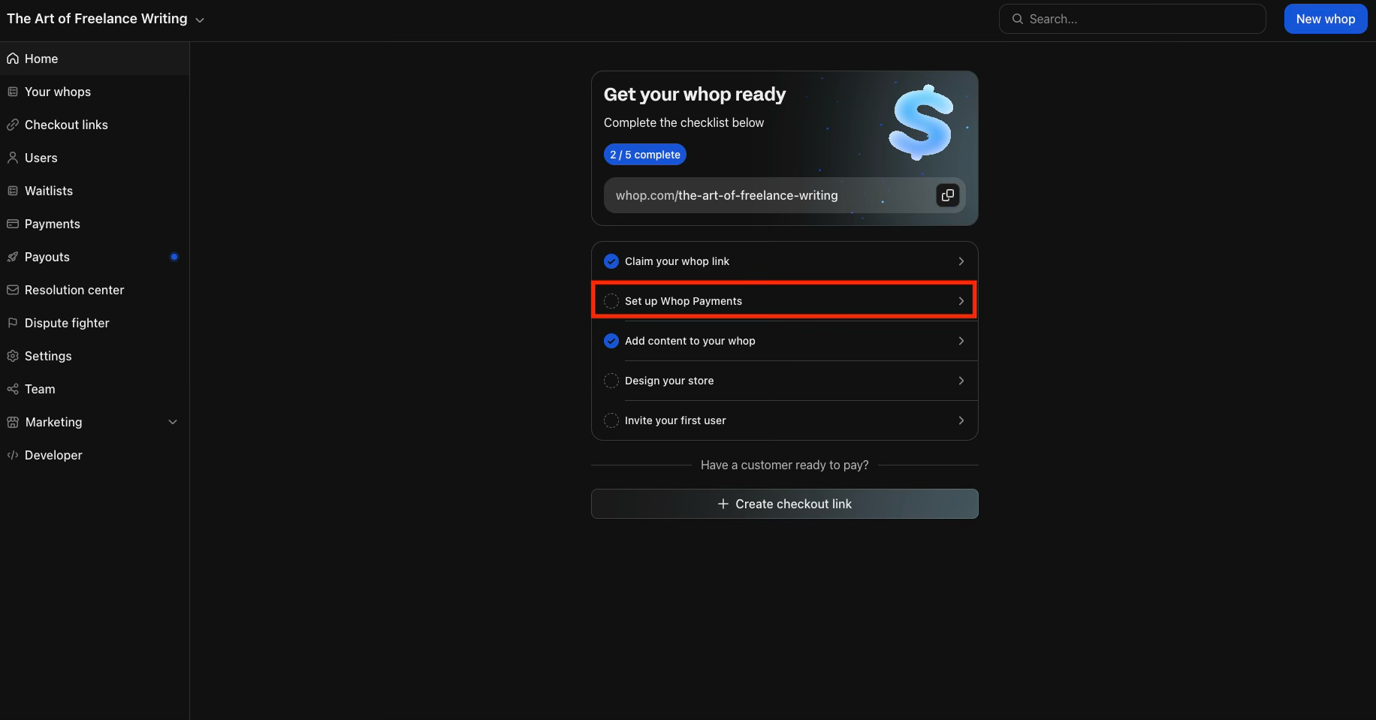Click the Developer code icon
This screenshot has width=1376, height=720.
13,455
